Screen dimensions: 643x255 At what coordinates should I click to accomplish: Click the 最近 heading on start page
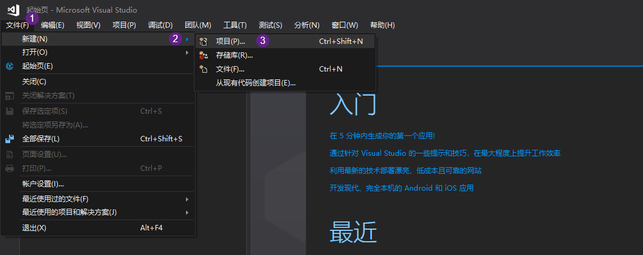[x=353, y=232]
